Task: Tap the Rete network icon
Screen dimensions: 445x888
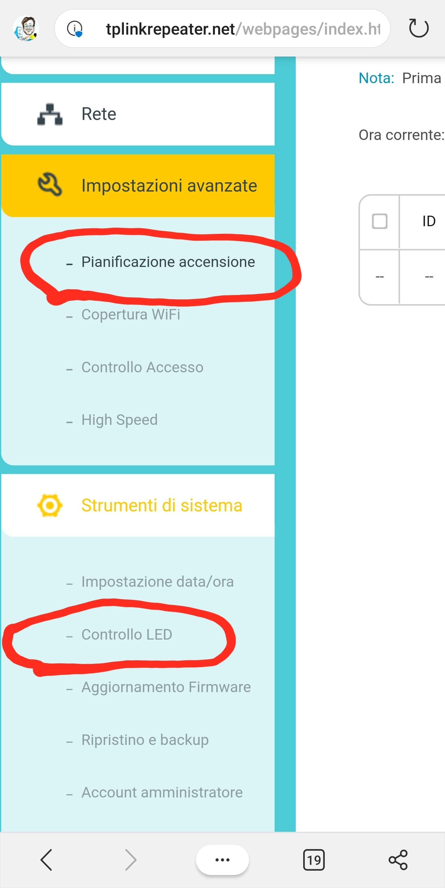Action: pos(50,114)
